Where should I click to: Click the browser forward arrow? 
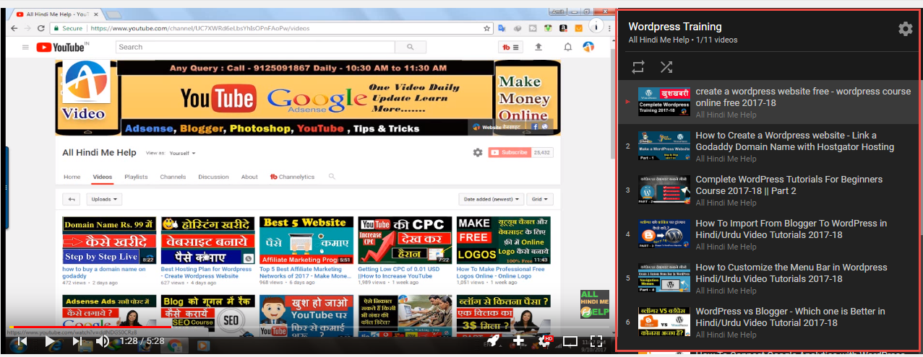pyautogui.click(x=27, y=28)
